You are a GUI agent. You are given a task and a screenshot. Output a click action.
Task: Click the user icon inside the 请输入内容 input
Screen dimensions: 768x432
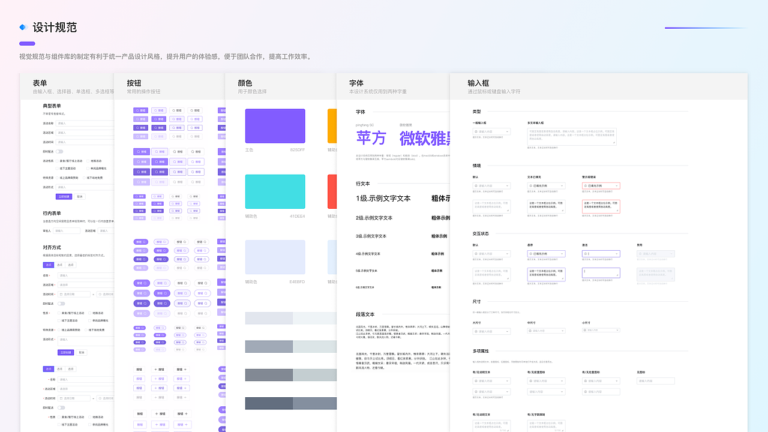pos(476,131)
